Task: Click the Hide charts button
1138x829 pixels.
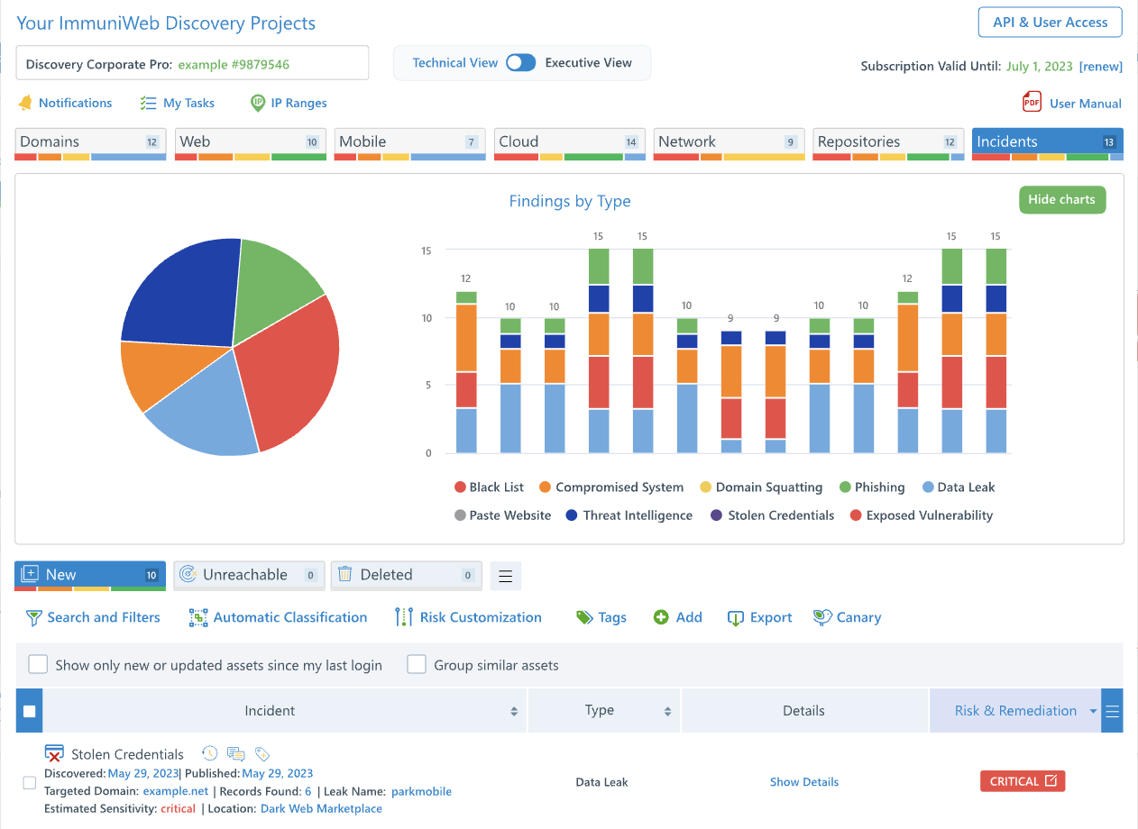Action: [x=1061, y=200]
